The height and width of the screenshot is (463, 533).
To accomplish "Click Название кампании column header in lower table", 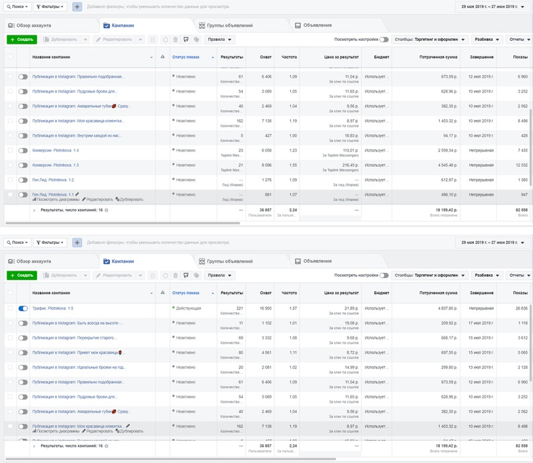I will coord(51,293).
